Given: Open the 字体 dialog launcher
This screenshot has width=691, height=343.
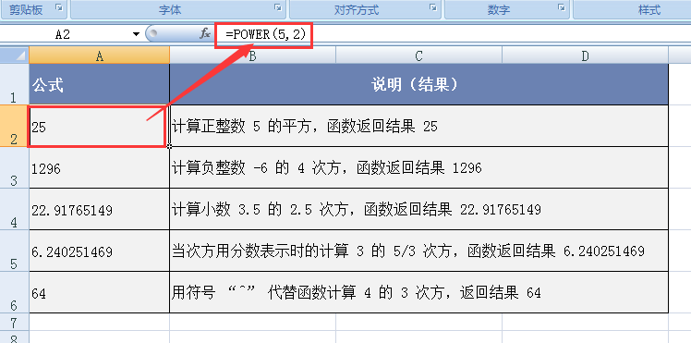Looking at the screenshot, I should click(x=278, y=7).
